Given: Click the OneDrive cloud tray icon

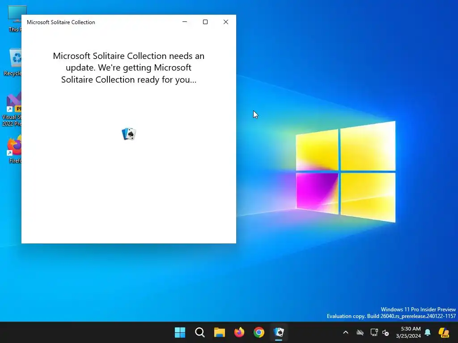Looking at the screenshot, I should coord(360,332).
